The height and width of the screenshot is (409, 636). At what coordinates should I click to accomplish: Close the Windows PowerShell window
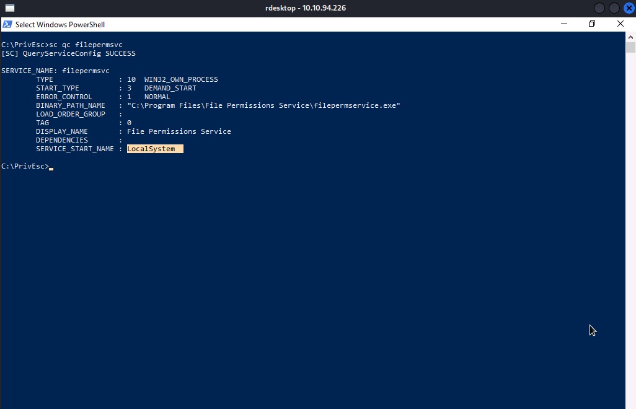coord(620,24)
